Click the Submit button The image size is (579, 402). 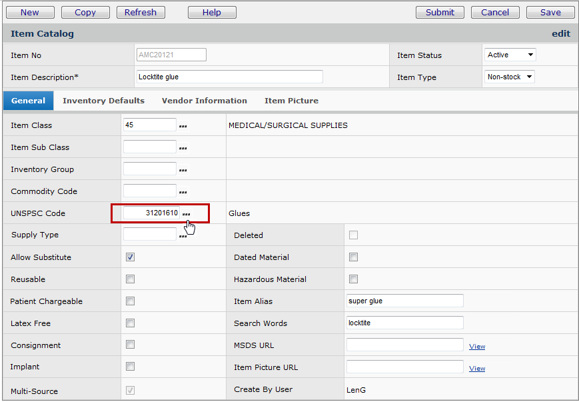[440, 12]
